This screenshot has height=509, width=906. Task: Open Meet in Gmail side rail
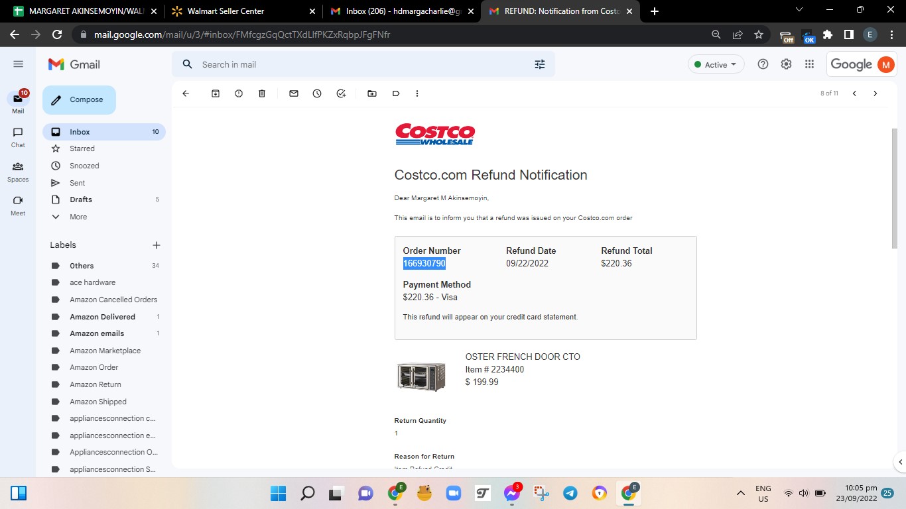[x=18, y=205]
